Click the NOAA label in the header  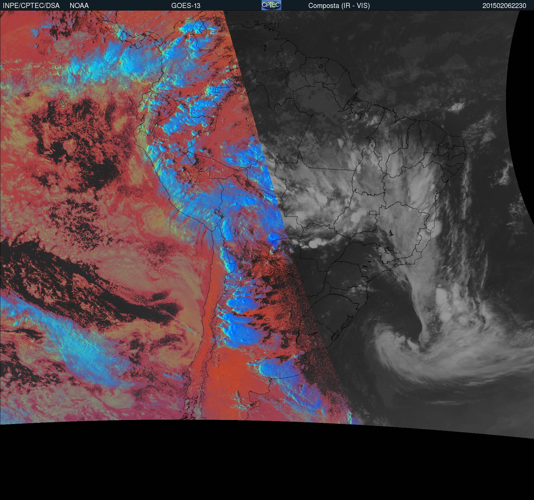pyautogui.click(x=79, y=6)
